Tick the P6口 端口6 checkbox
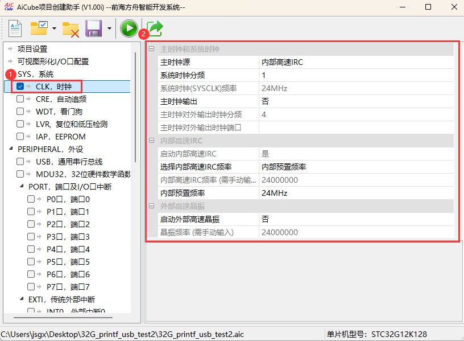 click(x=31, y=274)
